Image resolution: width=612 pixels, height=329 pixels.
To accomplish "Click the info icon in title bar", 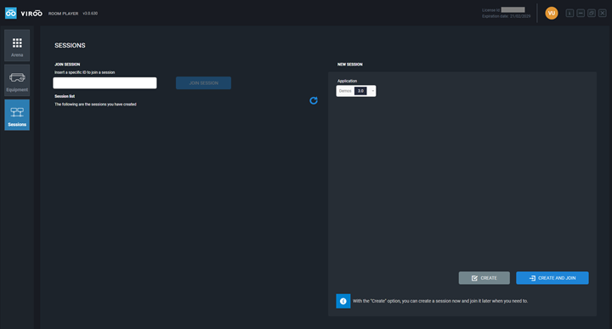I will tap(569, 14).
